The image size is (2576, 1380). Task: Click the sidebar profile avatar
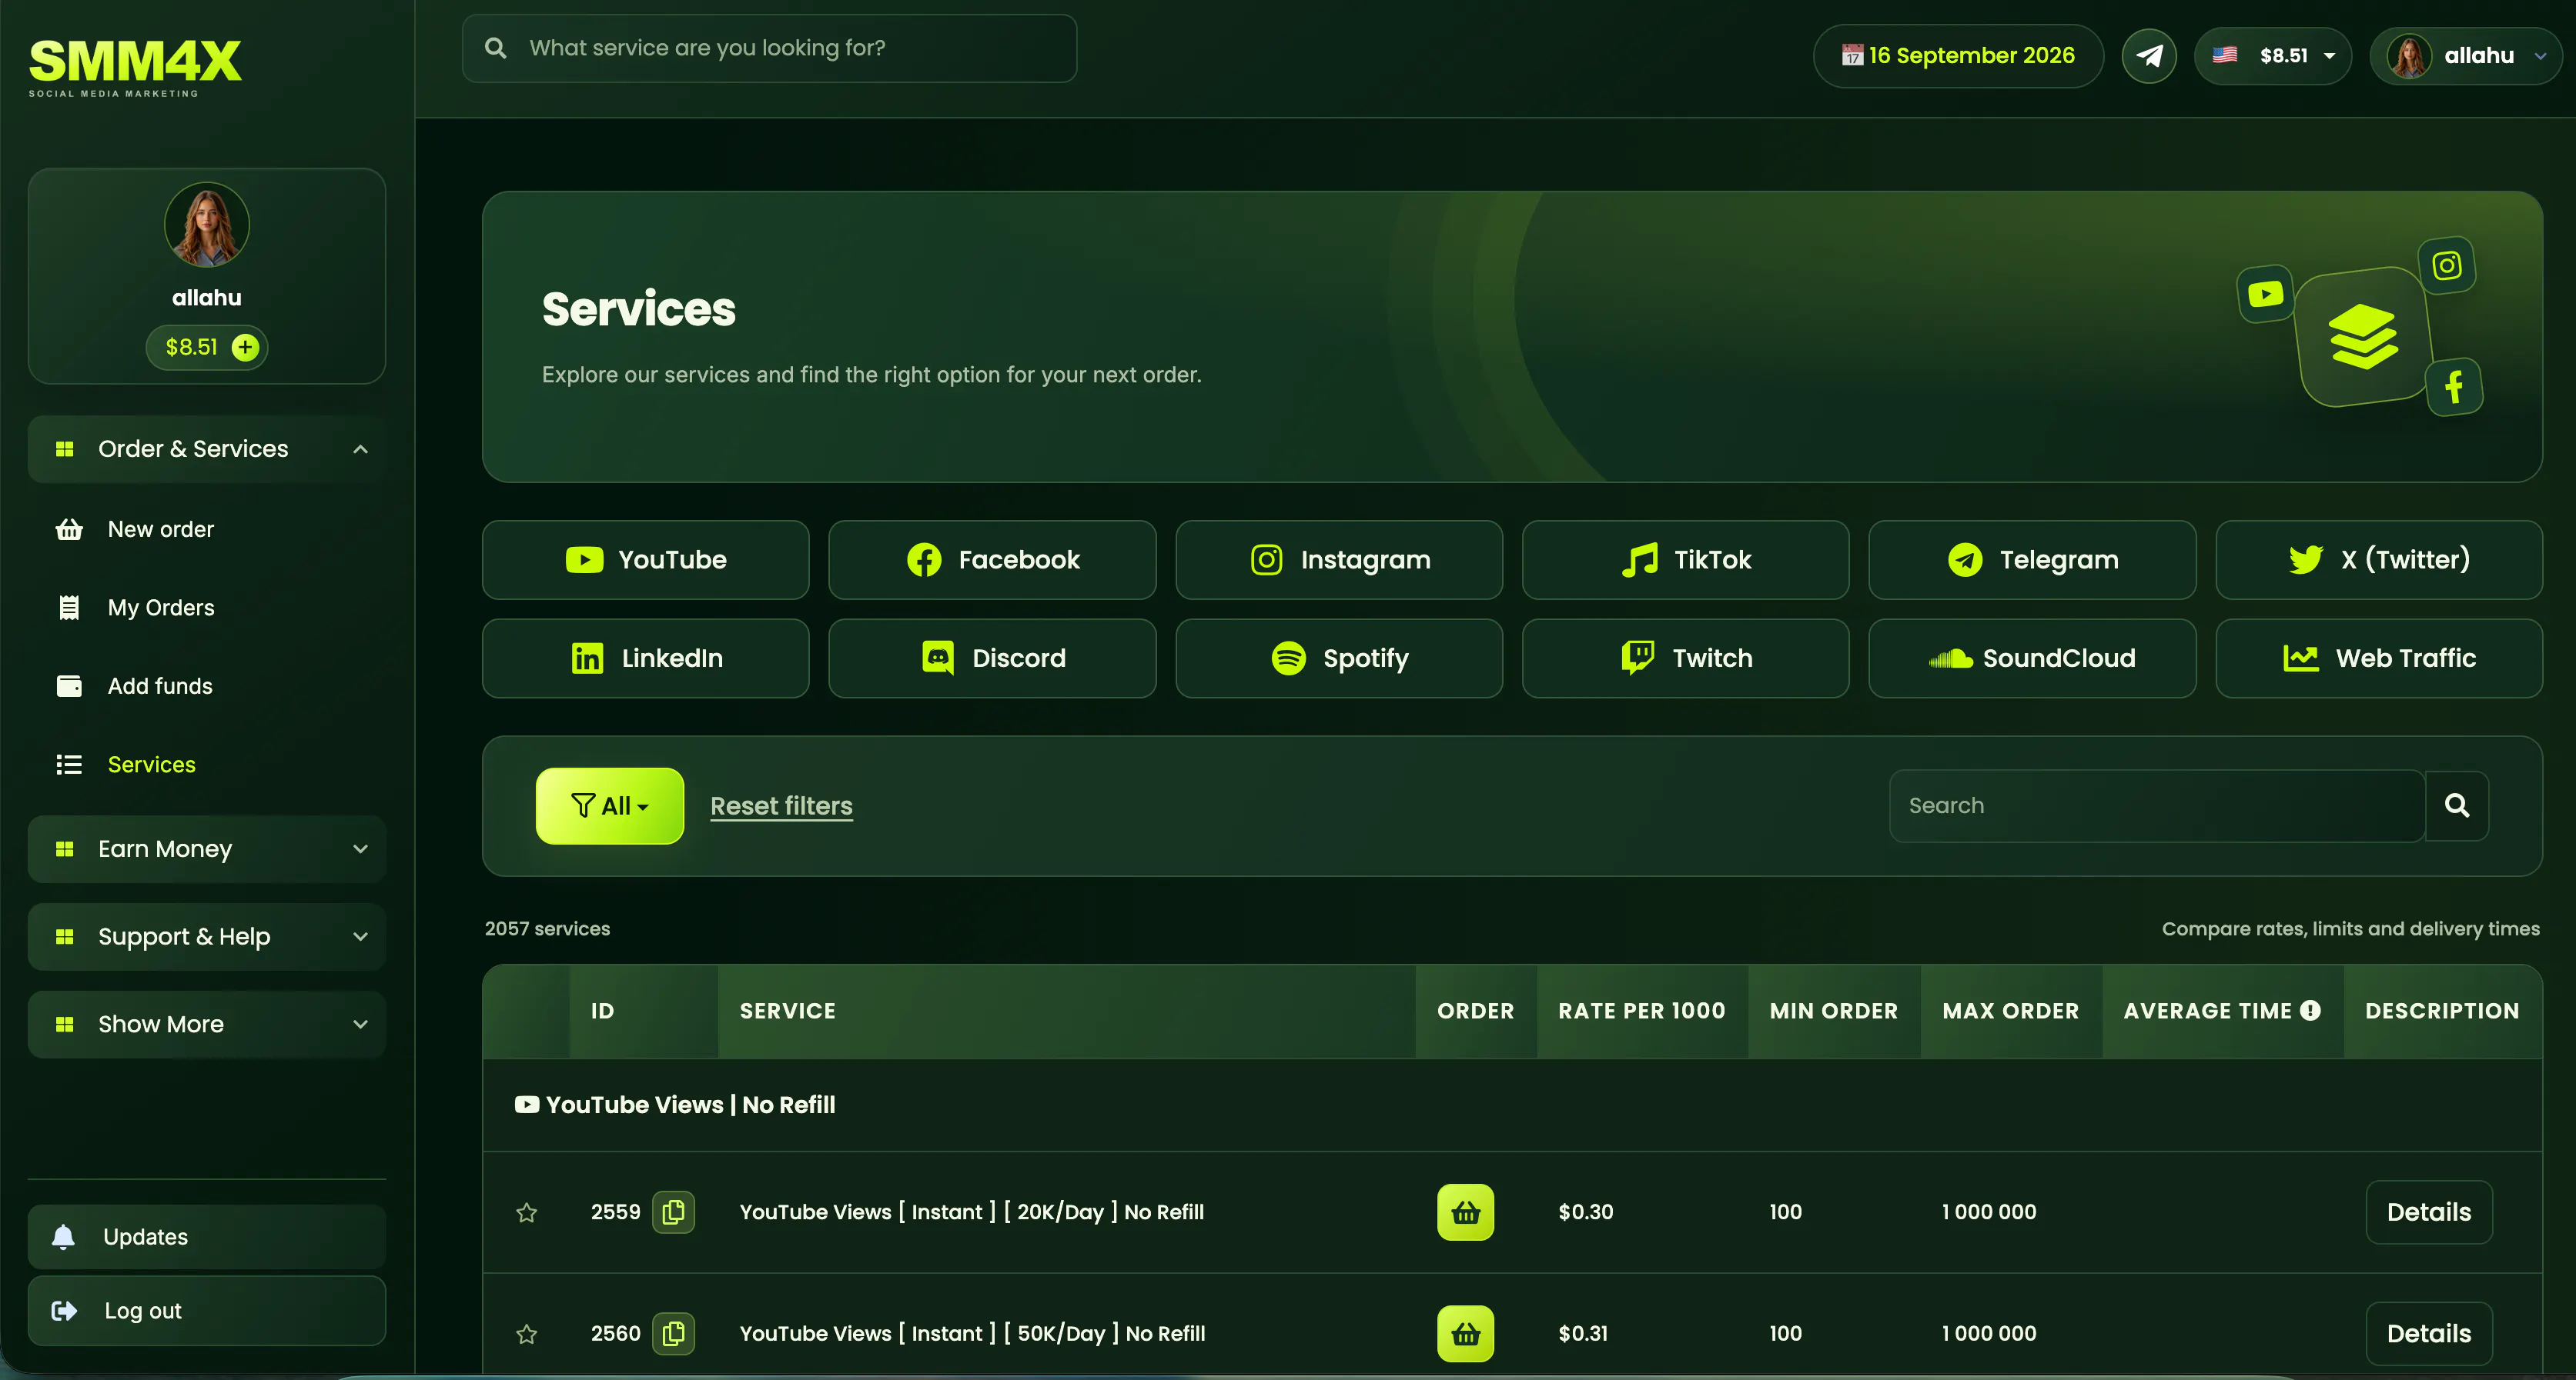tap(207, 225)
